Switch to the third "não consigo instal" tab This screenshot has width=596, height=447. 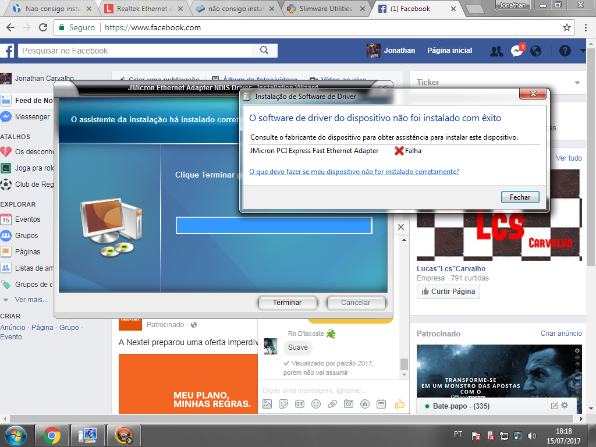236,8
